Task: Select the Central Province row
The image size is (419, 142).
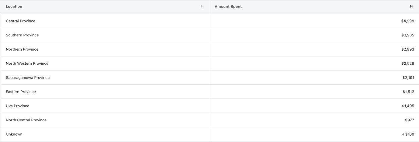Action: pos(210,21)
